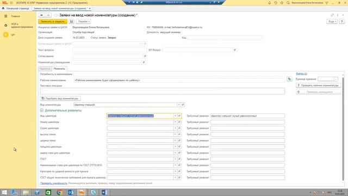Add form to favorites with star icon

[55, 15]
